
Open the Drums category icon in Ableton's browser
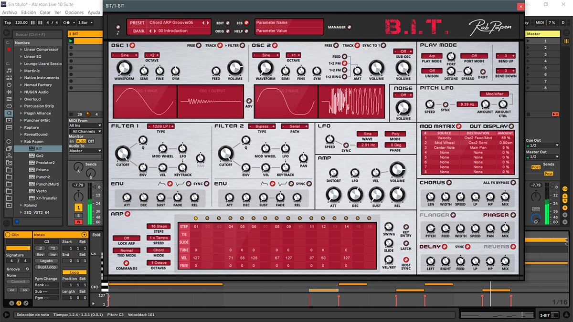coord(9,78)
